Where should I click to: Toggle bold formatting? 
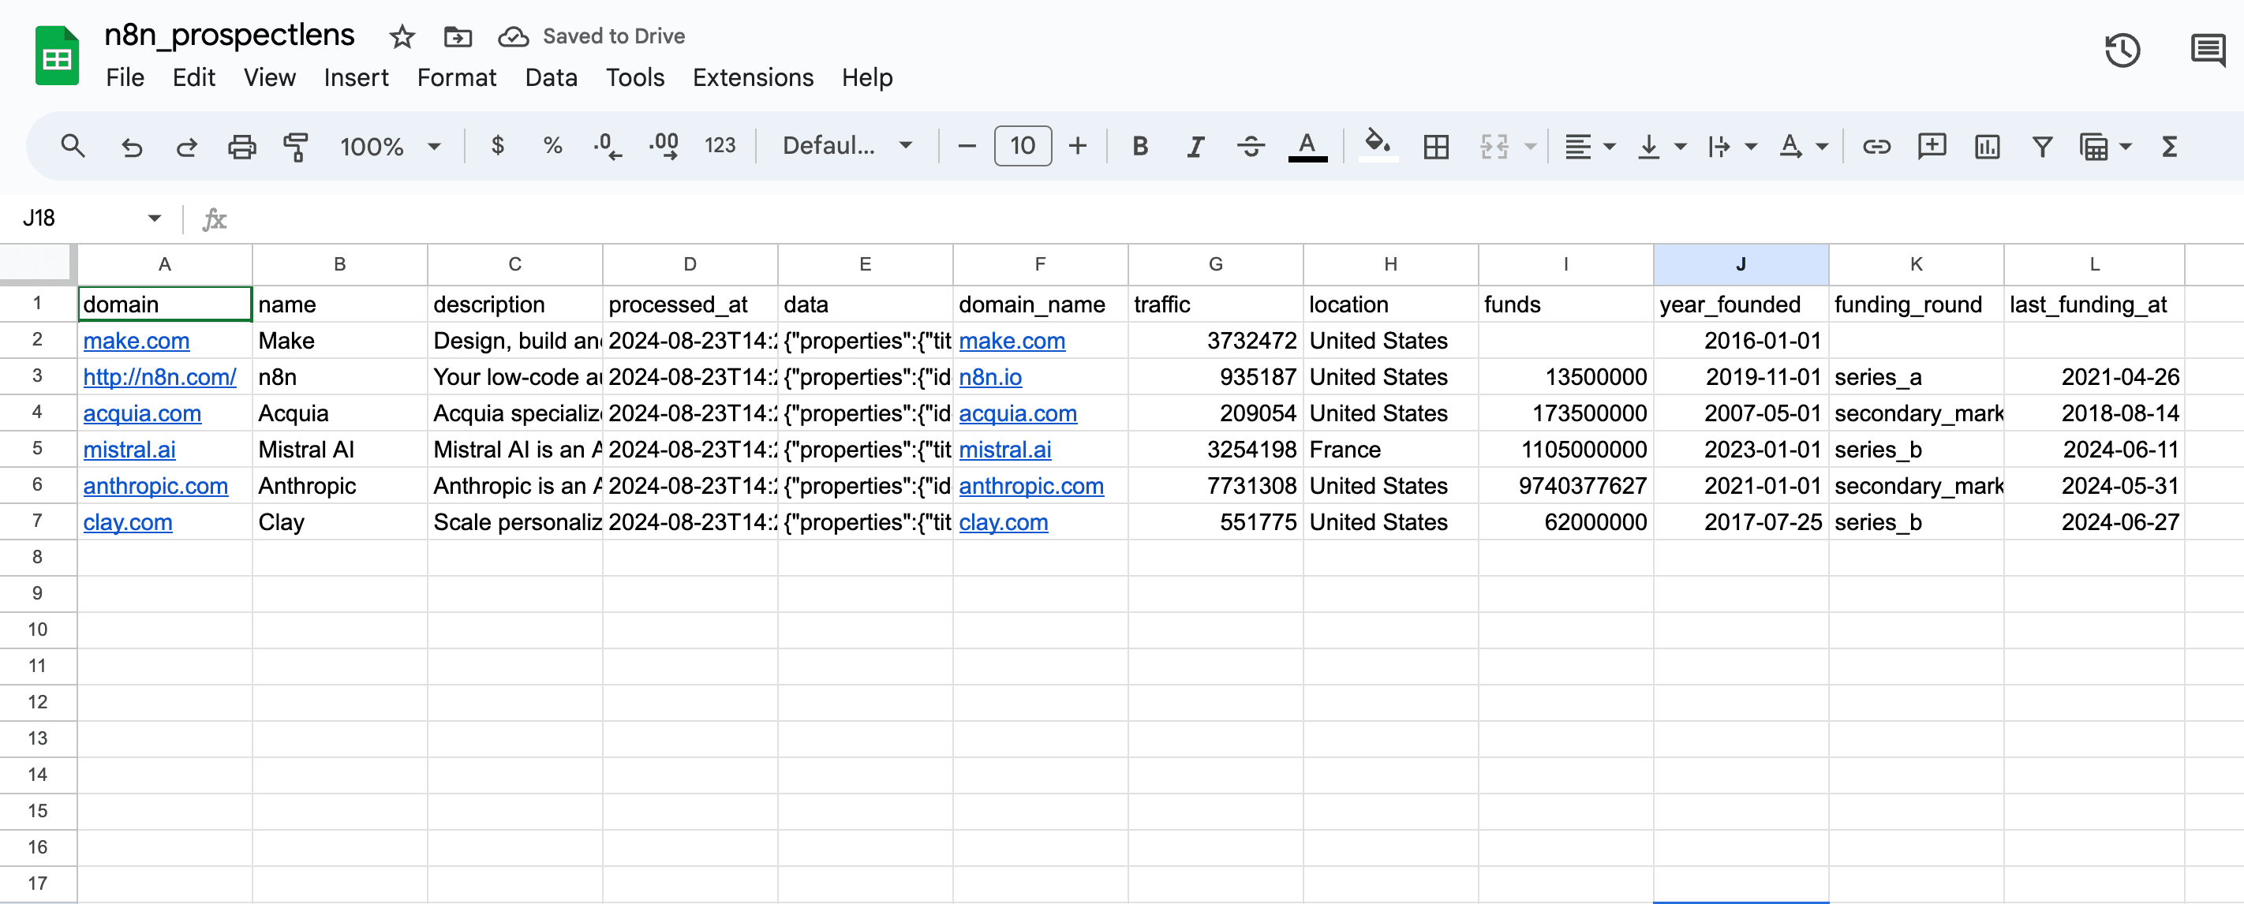[1139, 145]
